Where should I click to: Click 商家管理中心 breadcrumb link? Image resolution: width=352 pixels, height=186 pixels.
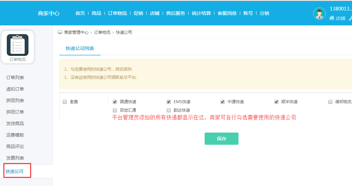coord(76,32)
